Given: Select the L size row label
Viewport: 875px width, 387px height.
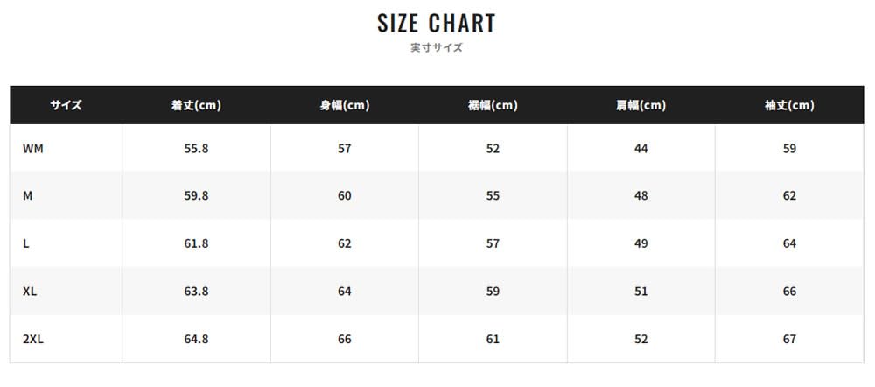Looking at the screenshot, I should coord(26,243).
